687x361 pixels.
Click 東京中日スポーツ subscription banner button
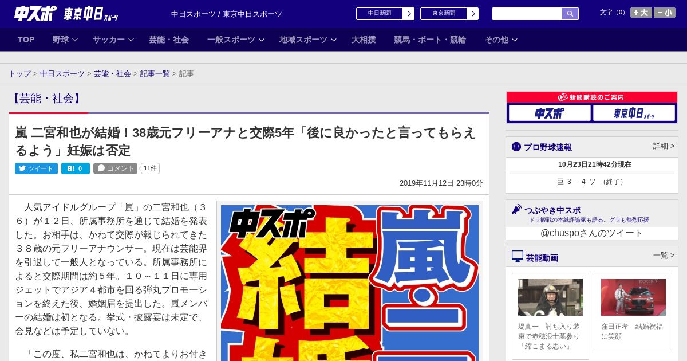click(x=634, y=113)
